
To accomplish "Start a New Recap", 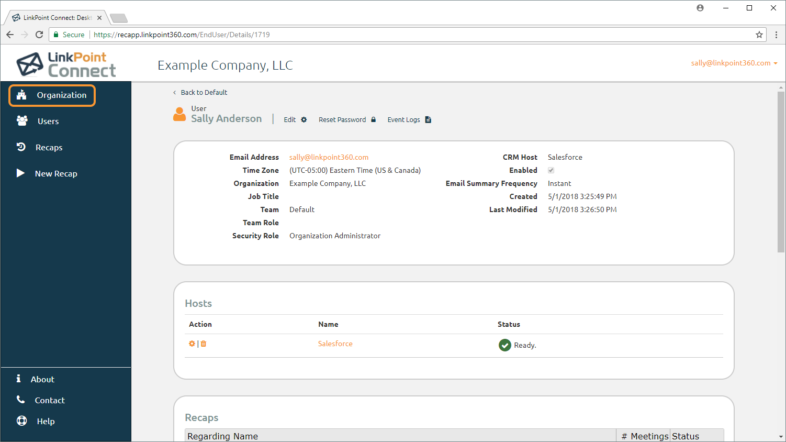I will (55, 174).
